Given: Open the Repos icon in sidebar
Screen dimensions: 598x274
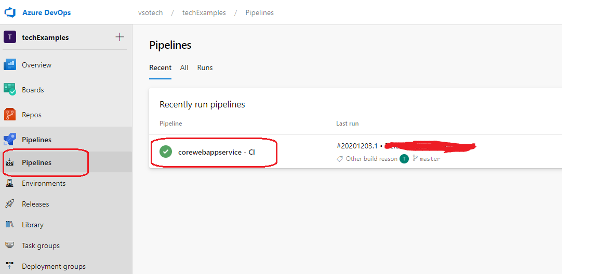Looking at the screenshot, I should pyautogui.click(x=9, y=114).
